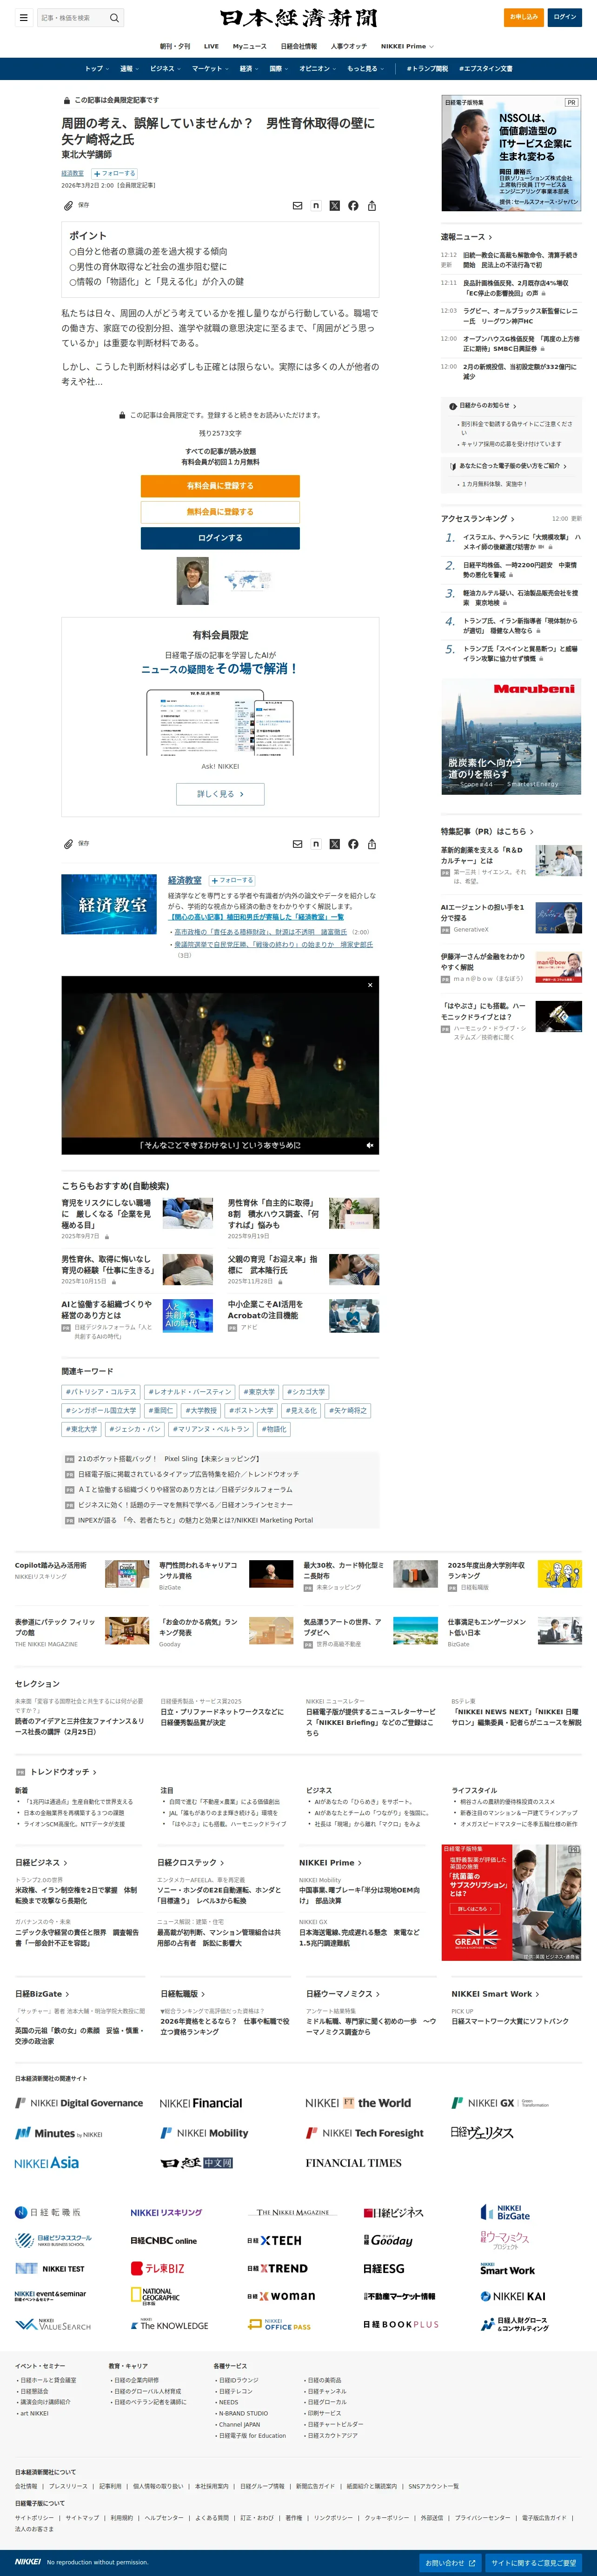The height and width of the screenshot is (2576, 597).
Task: Open NATIONAL GEOGRAPHIC logo link
Action: click(155, 2296)
